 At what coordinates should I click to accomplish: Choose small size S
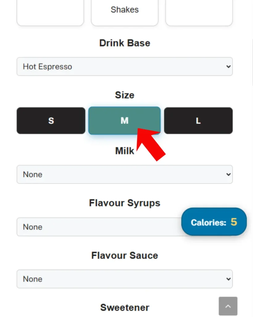[51, 121]
